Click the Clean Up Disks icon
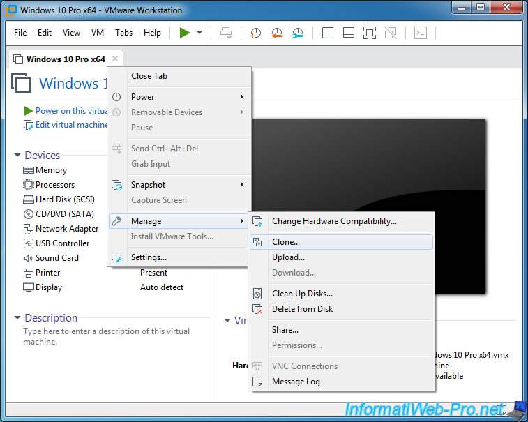Viewport: 528px width, 422px height. [x=257, y=294]
